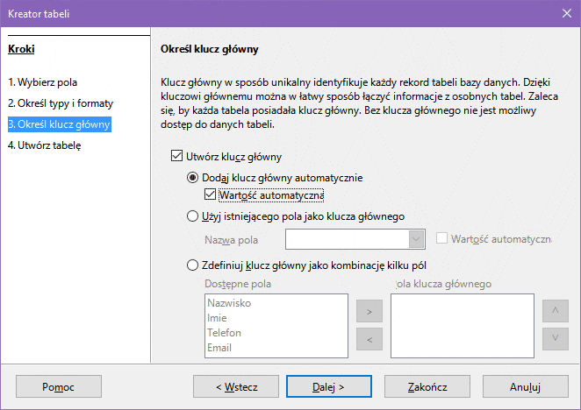
Task: Uncheck Wartość automatyczna under automatic key
Action: point(210,194)
